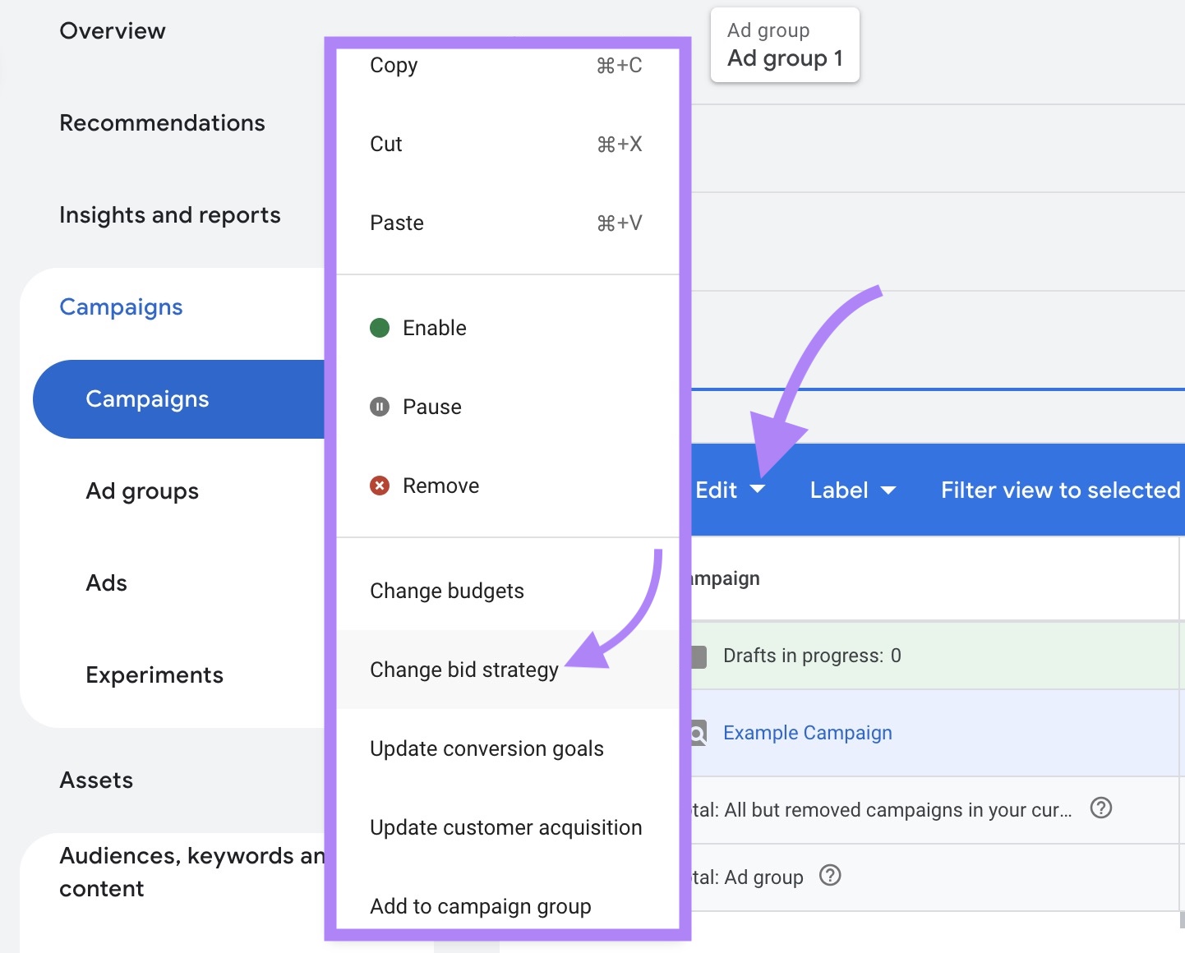Open the Label dropdown
The image size is (1185, 953).
coord(852,490)
